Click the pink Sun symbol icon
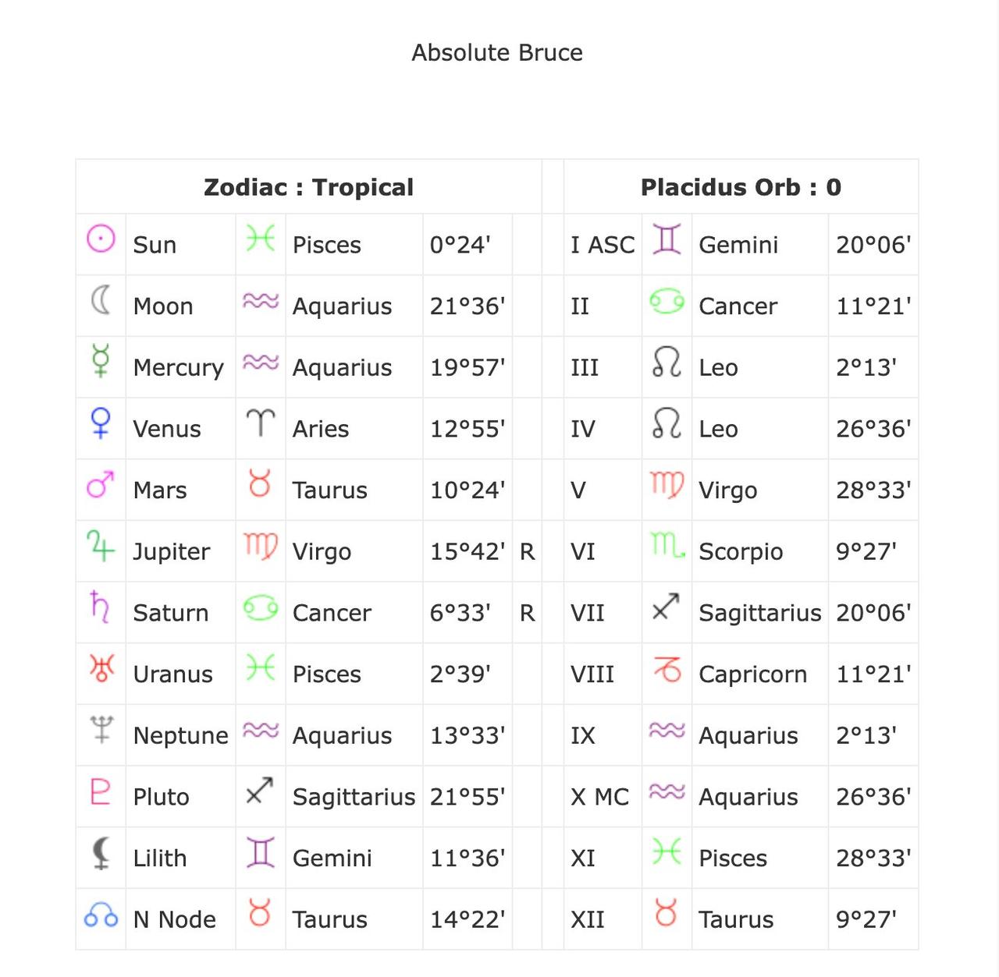 click(101, 239)
